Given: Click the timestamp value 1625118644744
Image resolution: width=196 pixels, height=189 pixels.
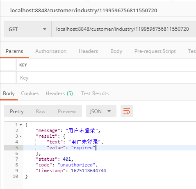Looking at the screenshot, I should 89,171.
